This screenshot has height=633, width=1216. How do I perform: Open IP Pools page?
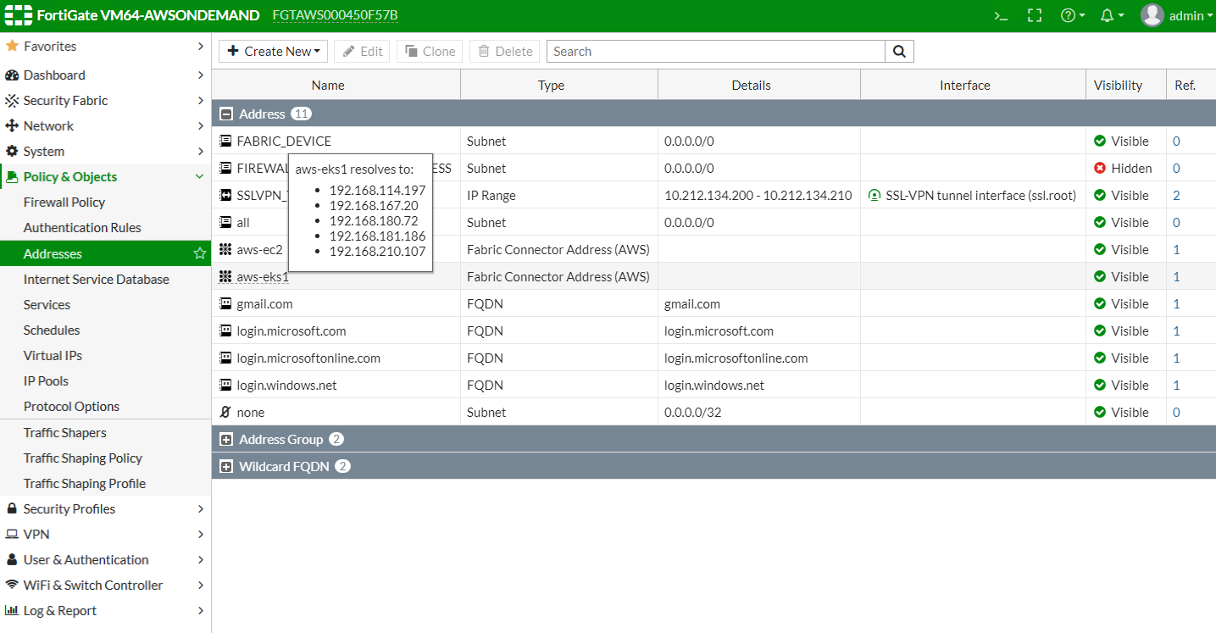46,381
